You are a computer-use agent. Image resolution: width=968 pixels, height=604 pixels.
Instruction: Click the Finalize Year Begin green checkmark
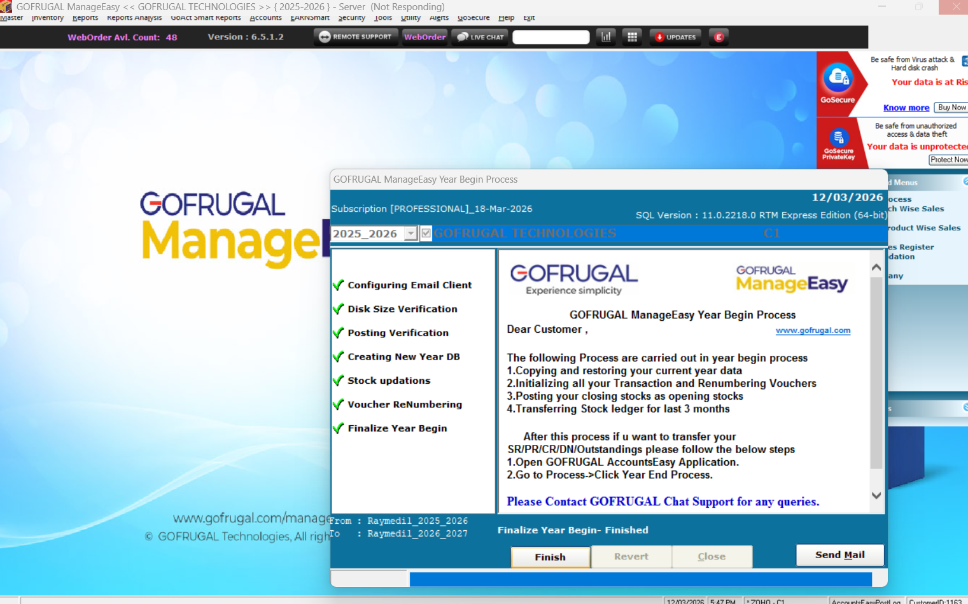pyautogui.click(x=339, y=428)
